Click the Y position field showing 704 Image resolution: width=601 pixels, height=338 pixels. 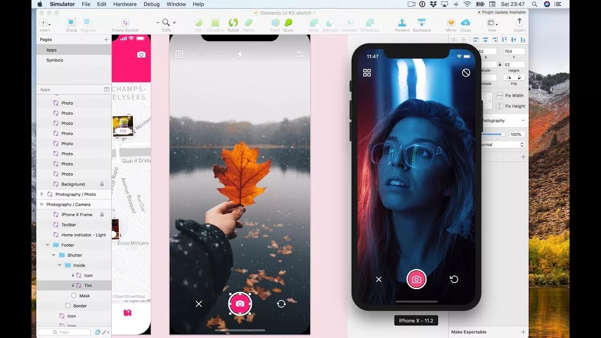tap(514, 51)
